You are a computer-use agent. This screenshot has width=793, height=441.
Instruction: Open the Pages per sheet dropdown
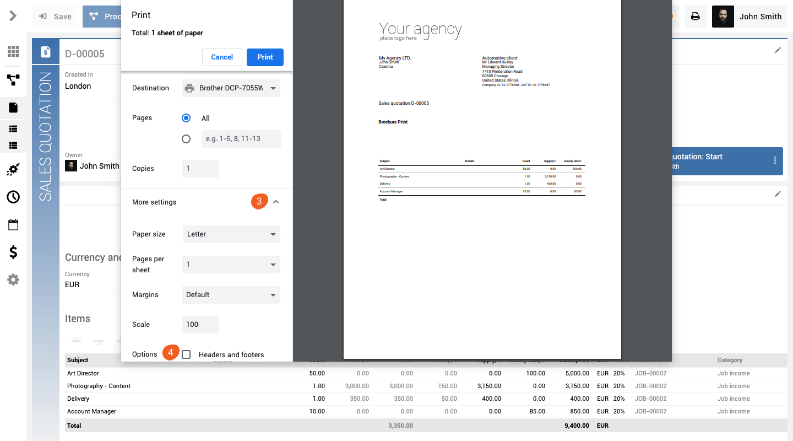[x=231, y=265]
